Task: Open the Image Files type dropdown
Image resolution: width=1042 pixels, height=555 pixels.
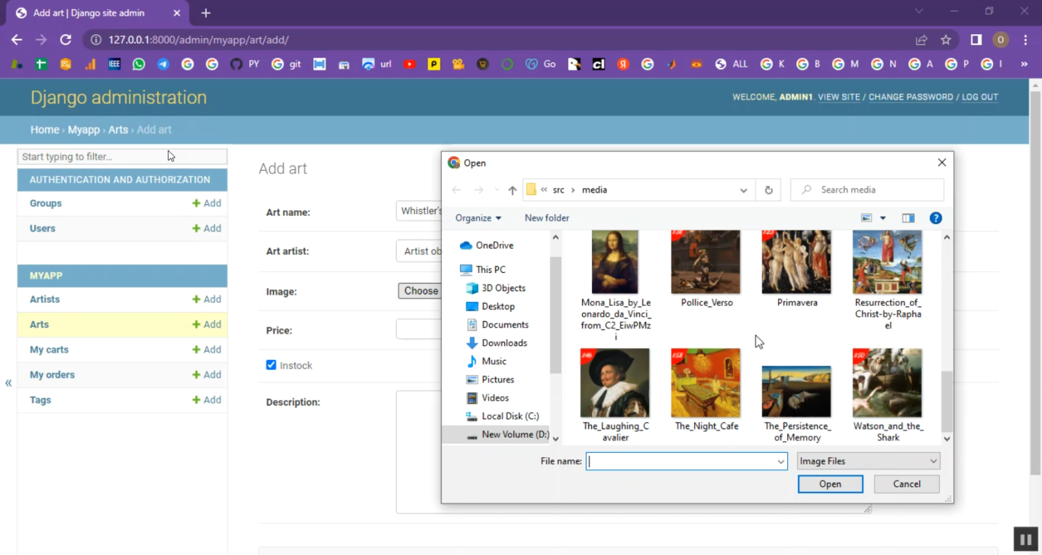Action: [x=868, y=461]
